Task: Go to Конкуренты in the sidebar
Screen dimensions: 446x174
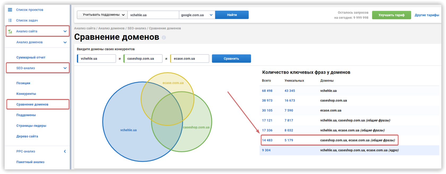Action: pyautogui.click(x=26, y=94)
